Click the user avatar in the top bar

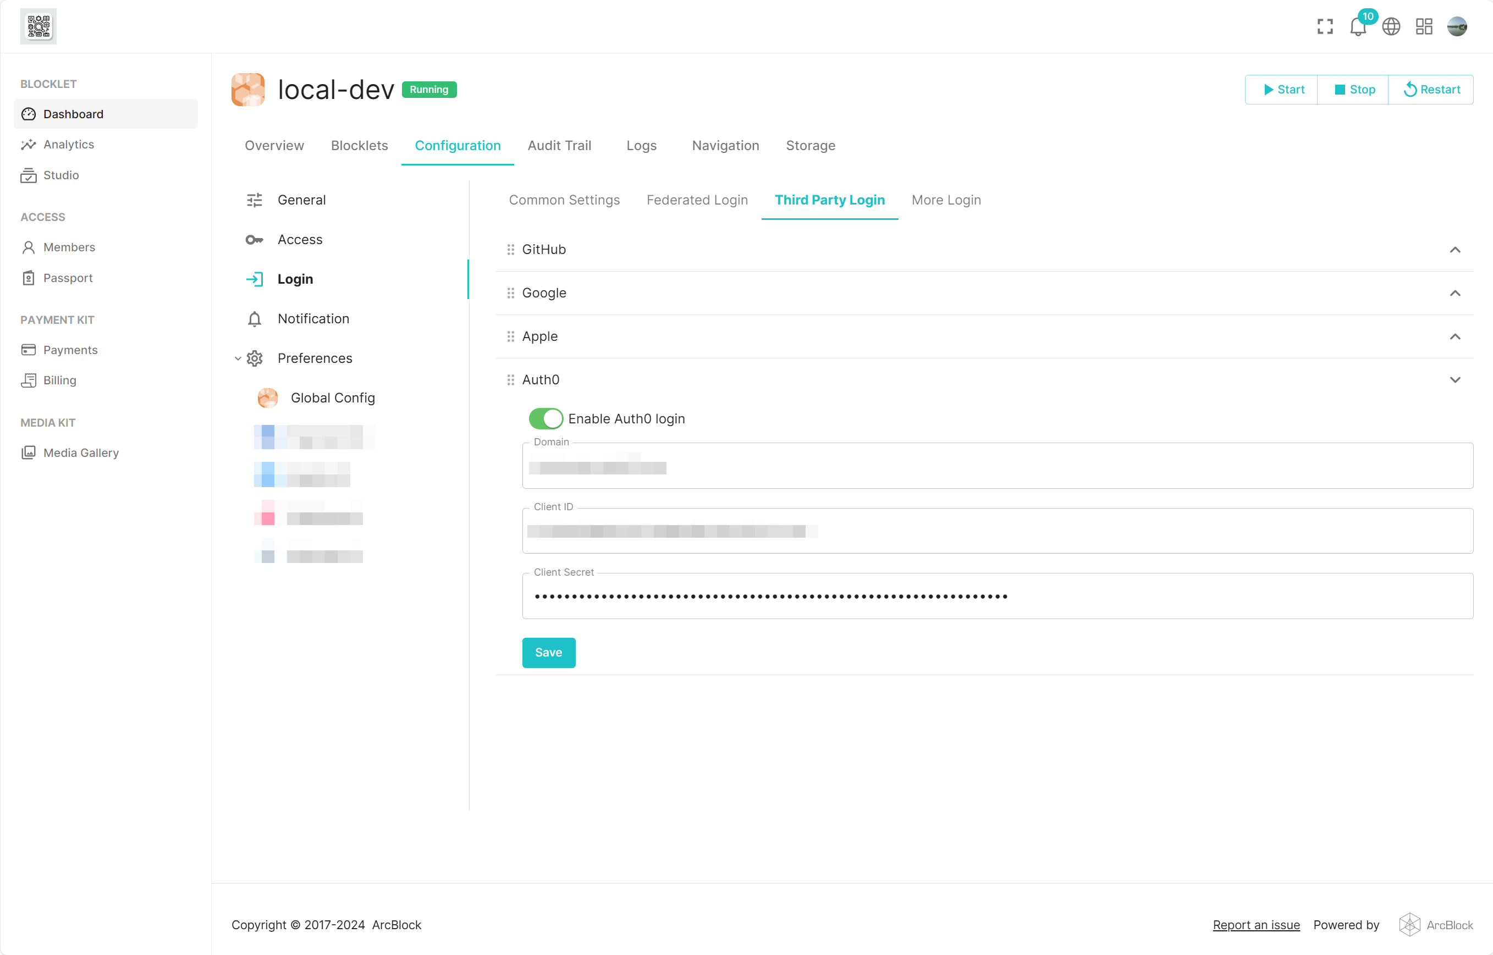[x=1456, y=27]
